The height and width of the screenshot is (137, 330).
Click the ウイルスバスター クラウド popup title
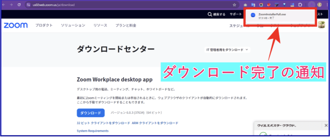click(277, 126)
